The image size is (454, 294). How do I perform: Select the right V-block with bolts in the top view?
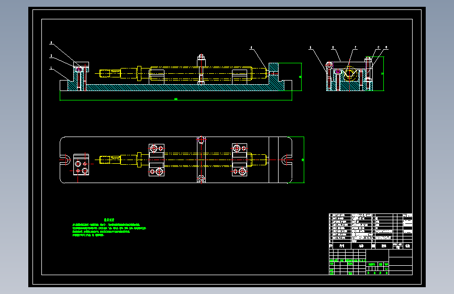[239, 160]
